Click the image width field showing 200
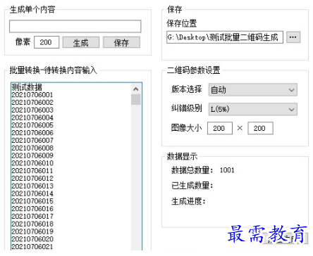The image size is (313, 256). (x=220, y=128)
